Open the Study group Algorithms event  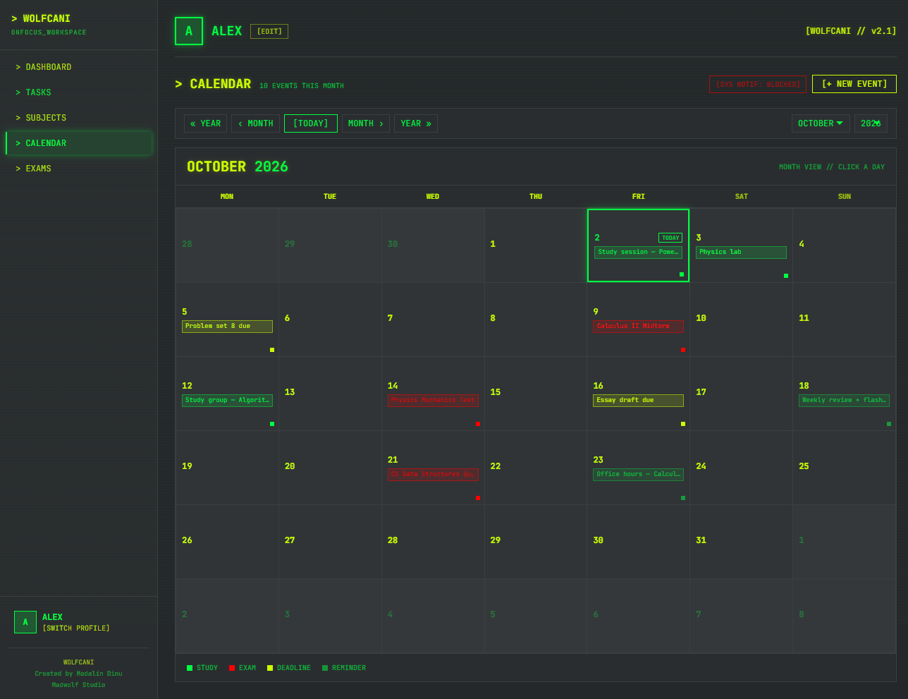click(x=227, y=400)
